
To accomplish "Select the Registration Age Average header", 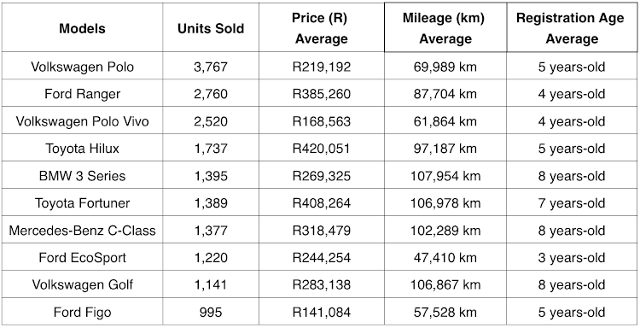I will click(x=572, y=28).
